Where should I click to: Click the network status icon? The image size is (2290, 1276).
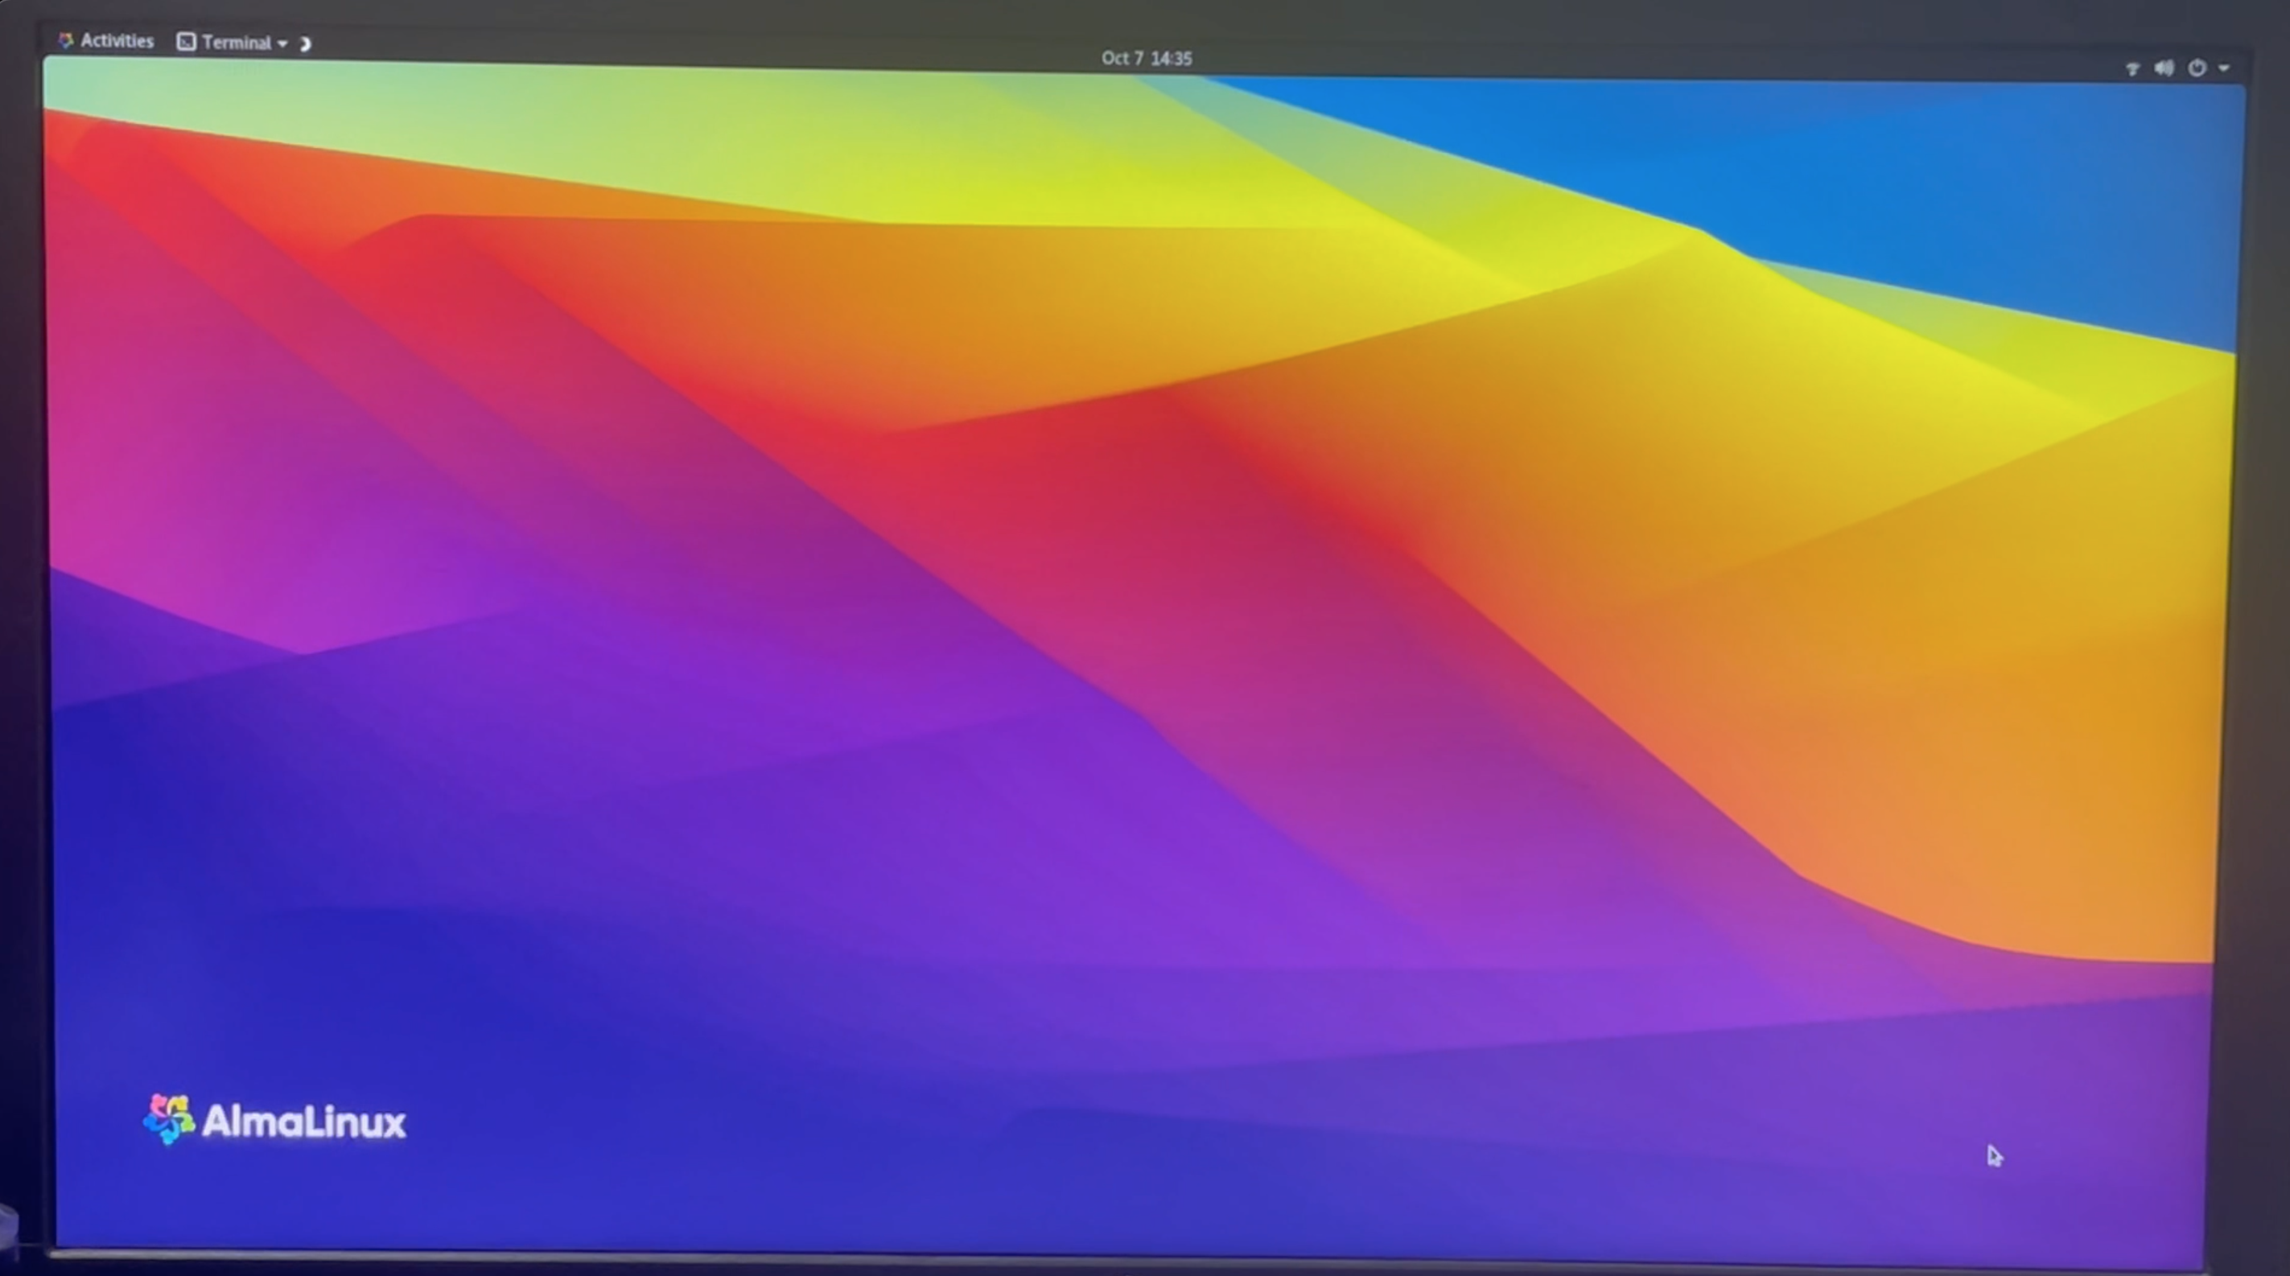tap(2131, 68)
